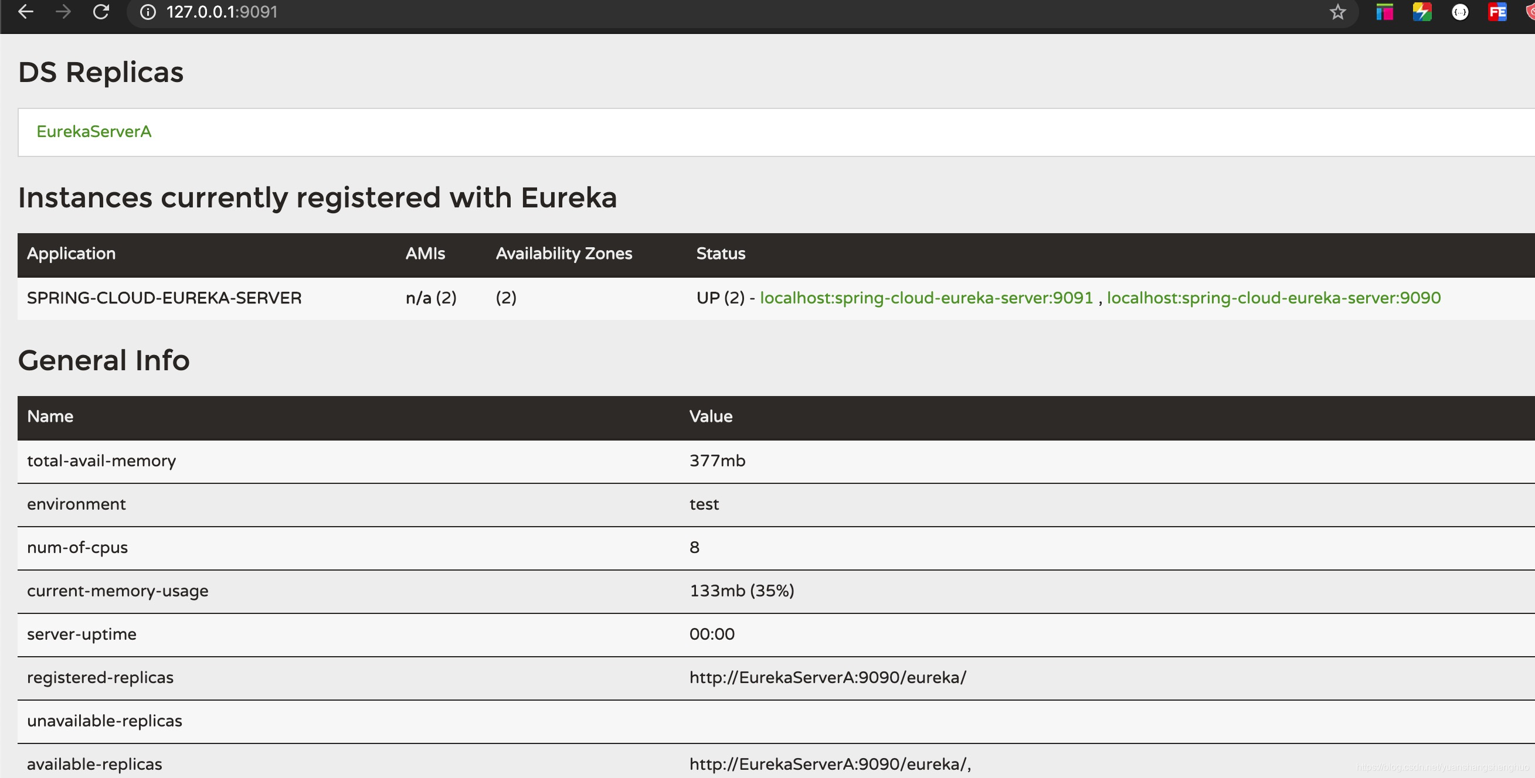Click the Application column header
The image size is (1535, 778).
[x=72, y=254]
